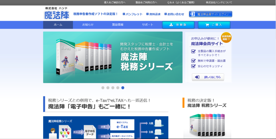Click 魔法陣会員サイト ログイン button
Viewport: 276px width, 139px height.
click(x=211, y=14)
